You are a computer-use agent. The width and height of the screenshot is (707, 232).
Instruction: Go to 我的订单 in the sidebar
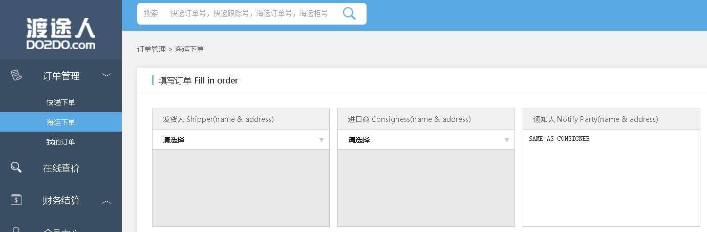pyautogui.click(x=61, y=142)
